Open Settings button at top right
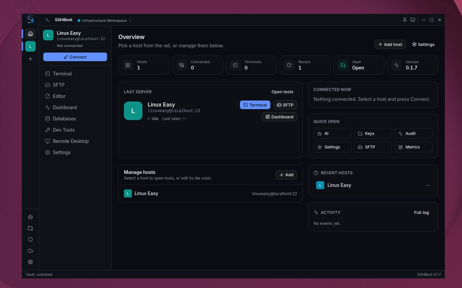The width and height of the screenshot is (462, 288). (423, 44)
